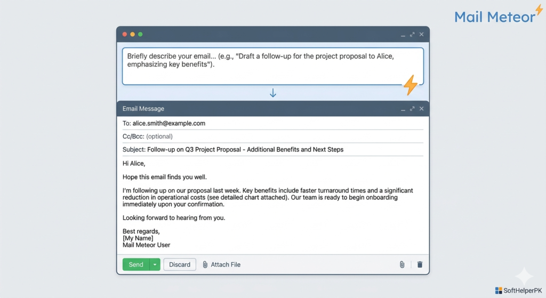Click the 'Mail Meteor User' signature line
546x298 pixels.
pyautogui.click(x=146, y=245)
